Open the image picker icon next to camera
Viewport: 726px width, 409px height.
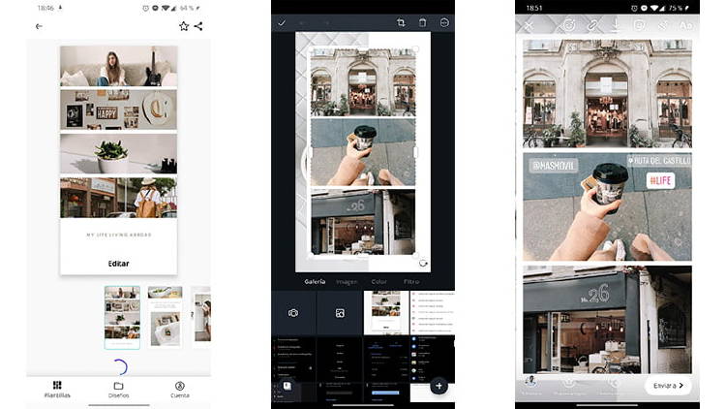(x=340, y=313)
